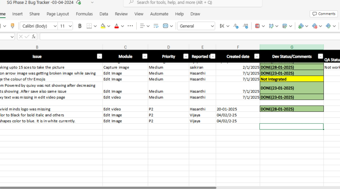Screen dimensions: 340x189
Task: Open the Share tab
Action: 35,14
